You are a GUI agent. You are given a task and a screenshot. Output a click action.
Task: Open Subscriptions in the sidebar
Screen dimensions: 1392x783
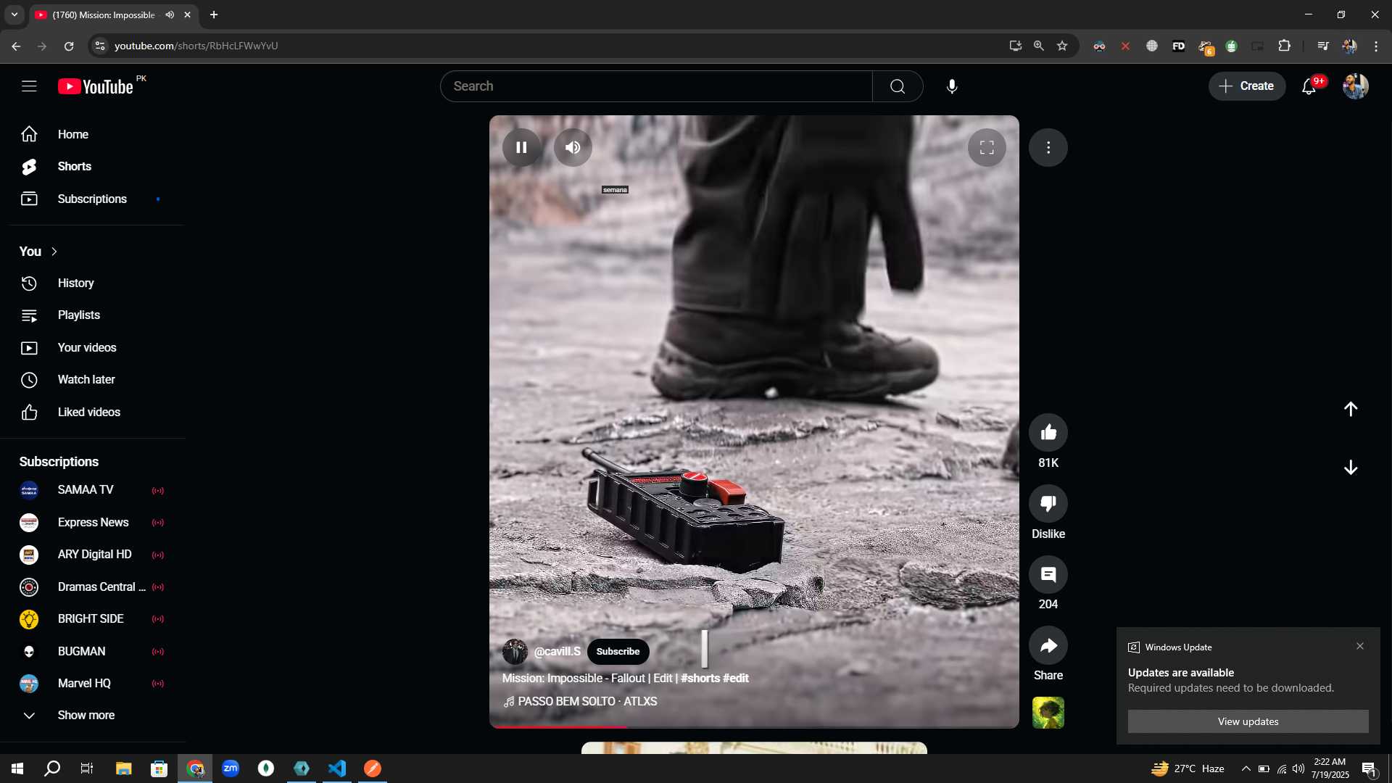point(93,199)
